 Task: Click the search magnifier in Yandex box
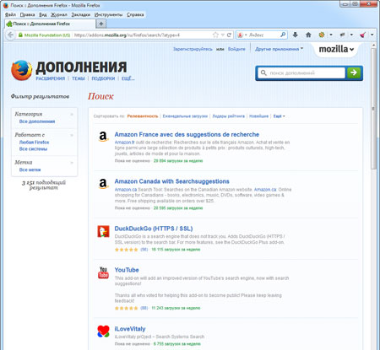(283, 35)
